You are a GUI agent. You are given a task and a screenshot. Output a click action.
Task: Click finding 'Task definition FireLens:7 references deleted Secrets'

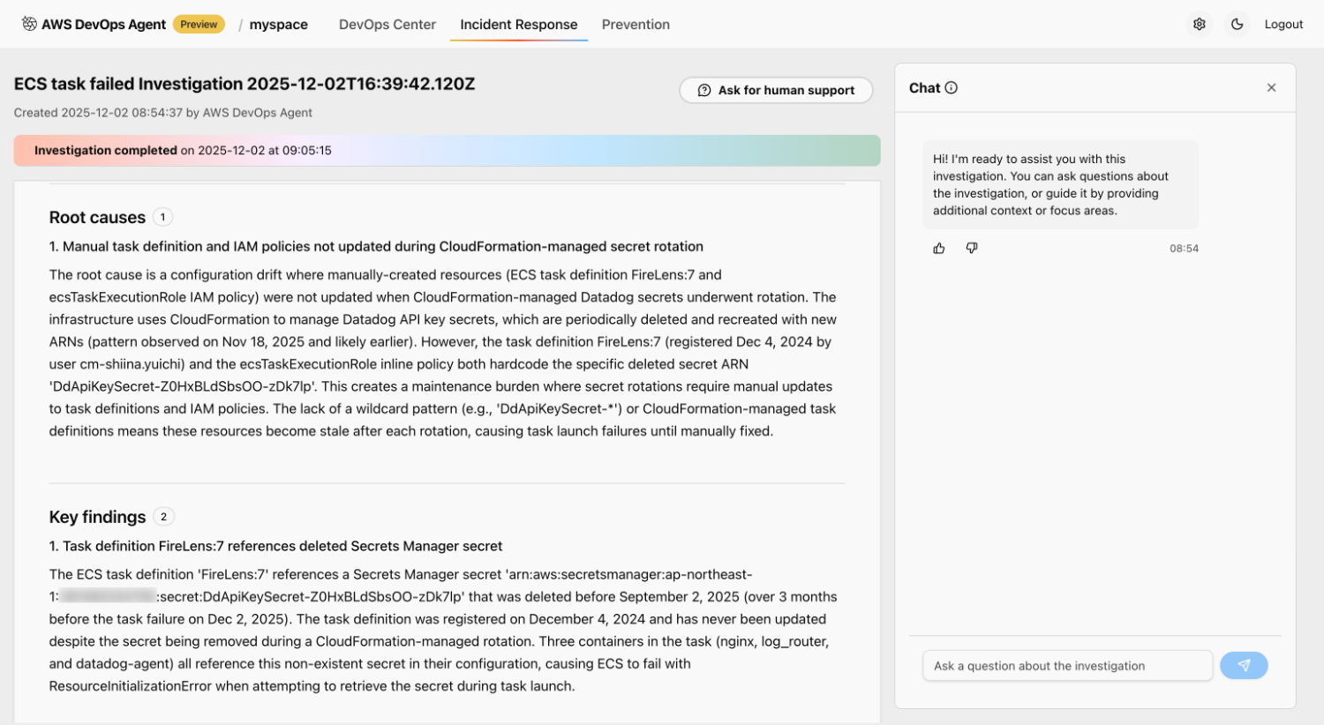(x=276, y=546)
